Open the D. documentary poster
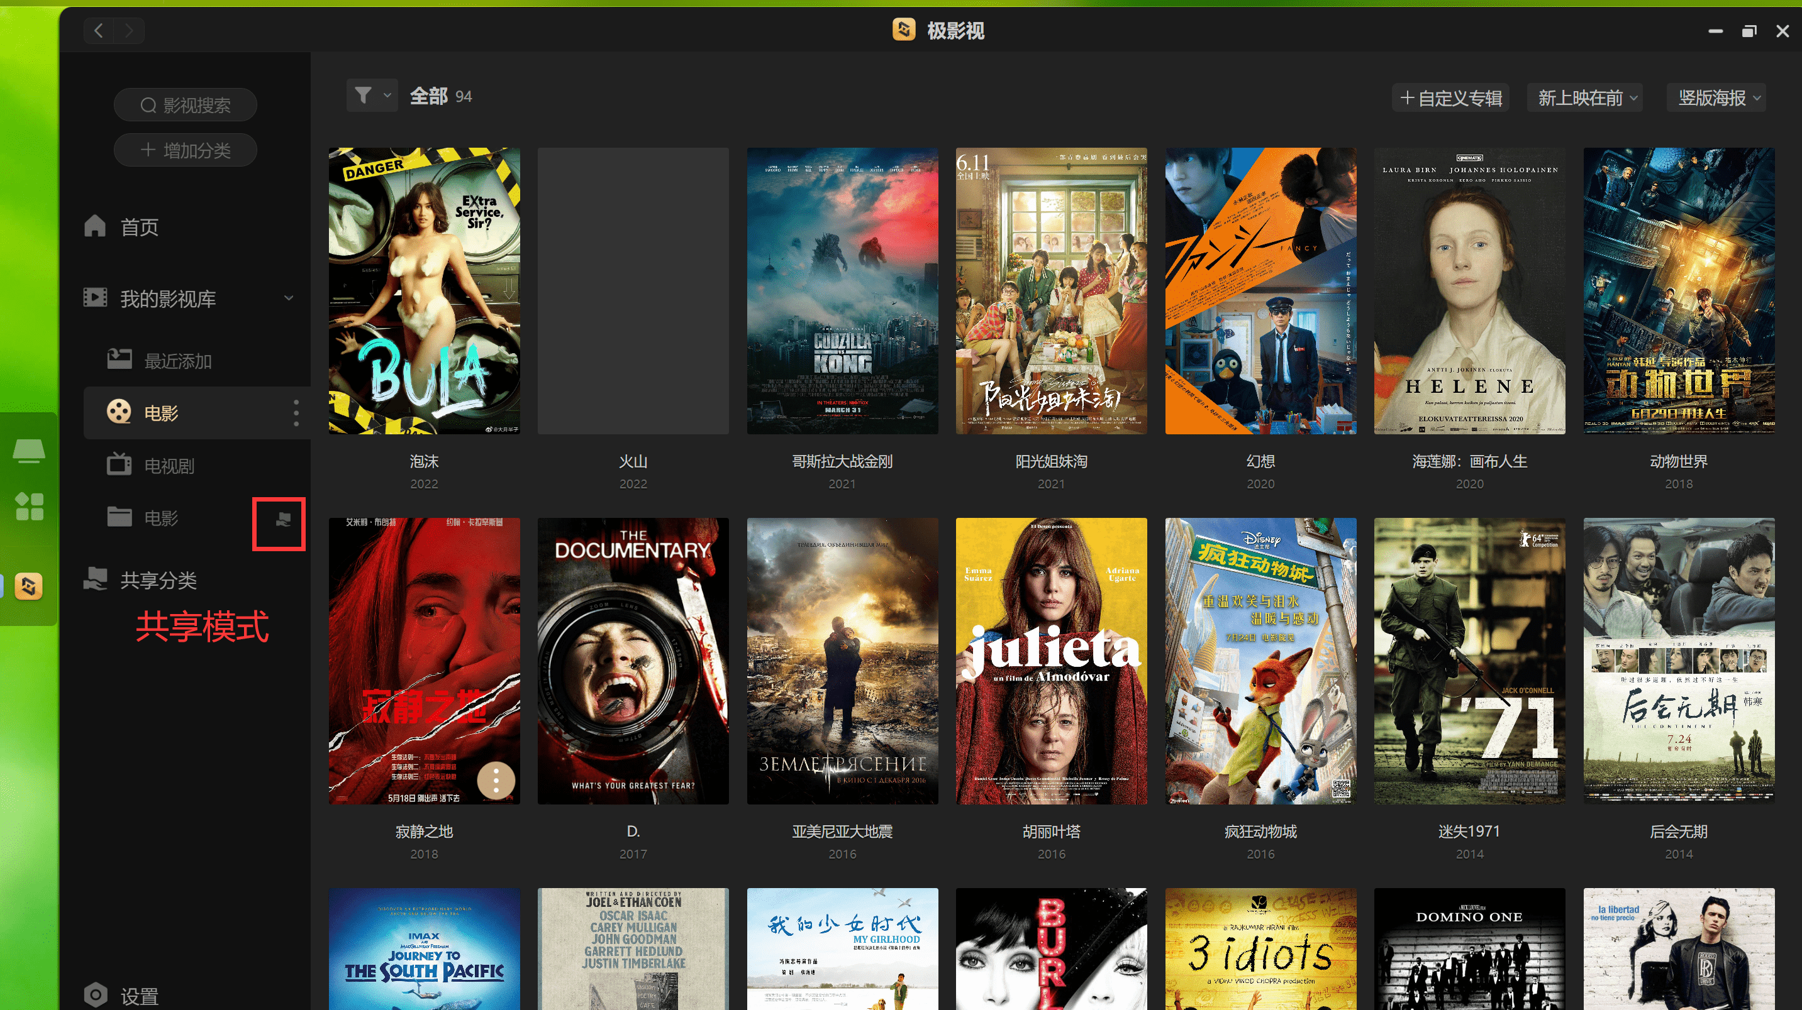Viewport: 1802px width, 1010px height. coord(633,661)
